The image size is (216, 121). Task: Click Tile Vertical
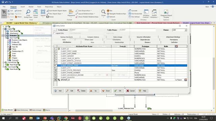[x=134, y=17]
